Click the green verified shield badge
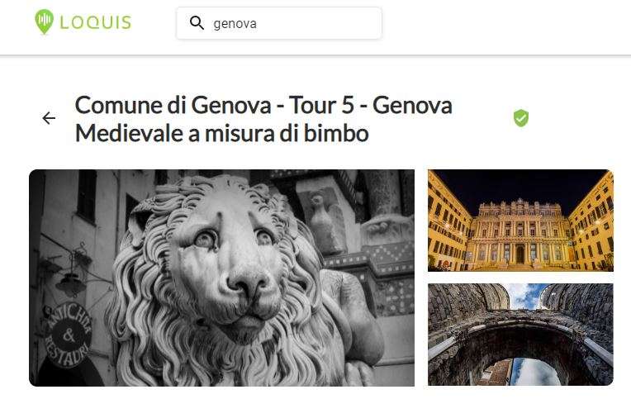 [x=520, y=118]
